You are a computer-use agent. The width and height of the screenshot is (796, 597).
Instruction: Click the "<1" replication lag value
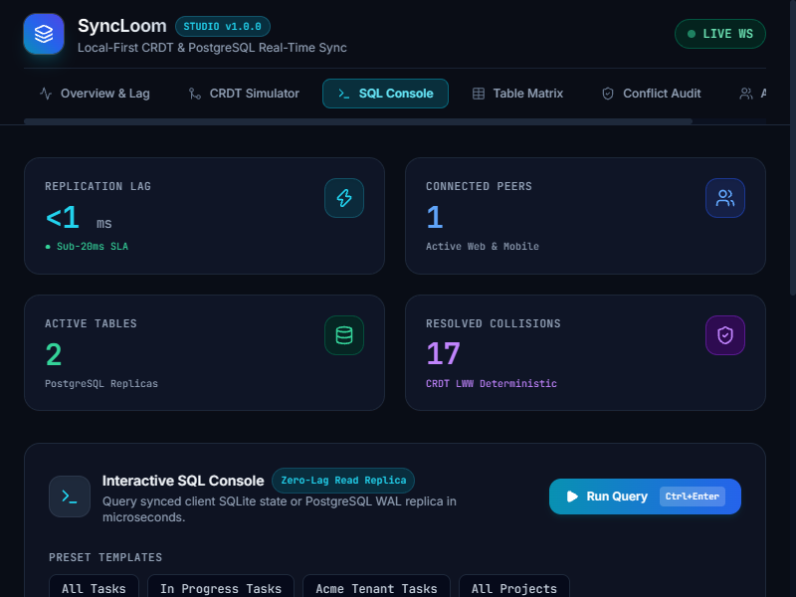click(x=63, y=217)
